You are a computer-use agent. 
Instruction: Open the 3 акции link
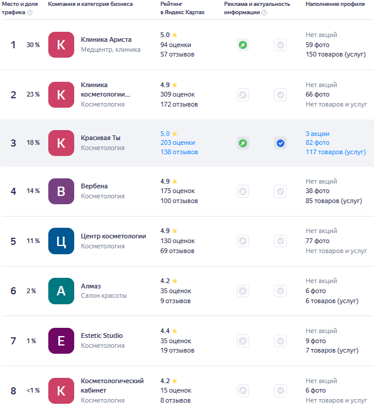[x=317, y=134]
